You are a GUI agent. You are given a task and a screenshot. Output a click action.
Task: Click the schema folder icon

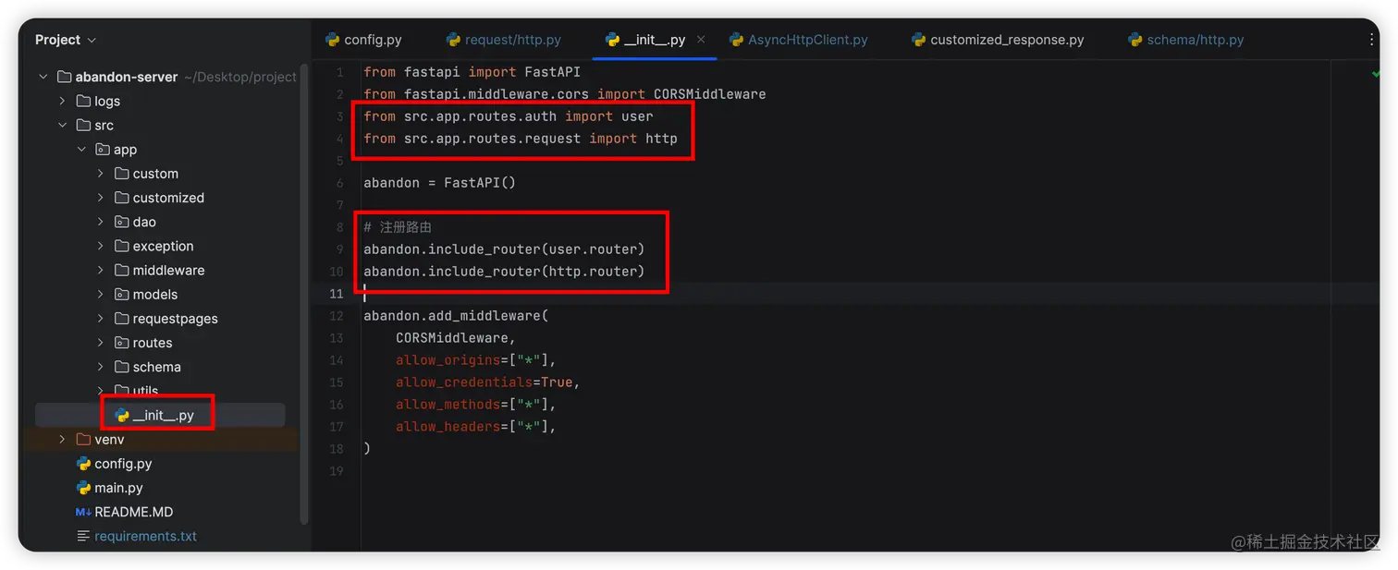click(x=122, y=367)
